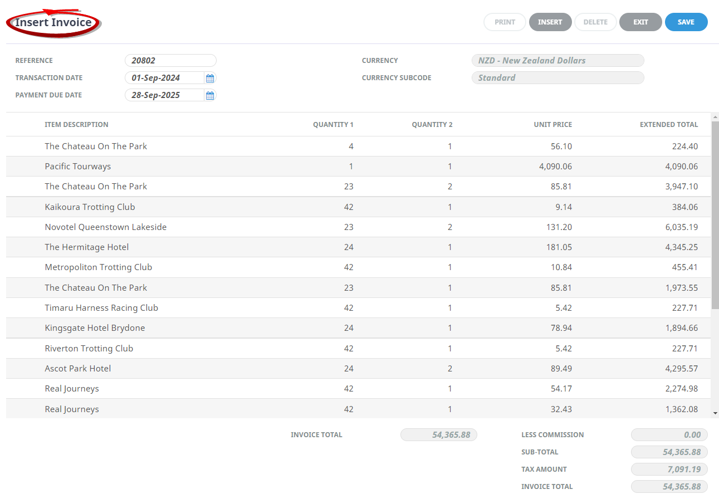Screen dimensions: 719x494
Task: Save the invoice
Action: pos(686,22)
